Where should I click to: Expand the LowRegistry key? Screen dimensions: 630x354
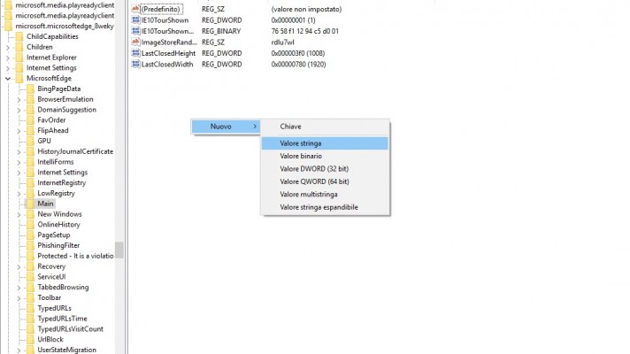coord(19,193)
